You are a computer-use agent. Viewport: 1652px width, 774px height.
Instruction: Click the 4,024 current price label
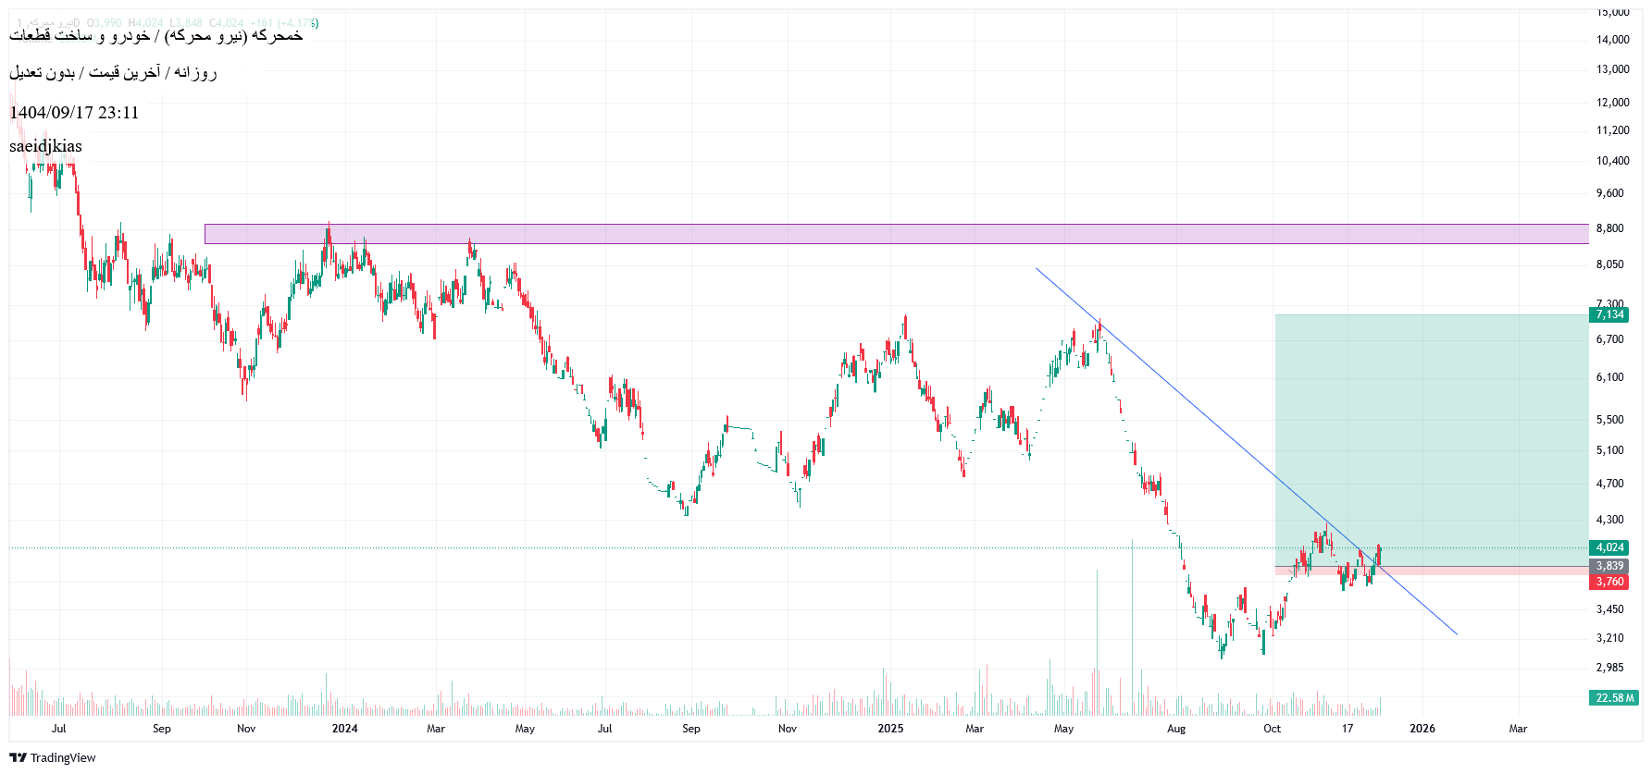pyautogui.click(x=1609, y=547)
